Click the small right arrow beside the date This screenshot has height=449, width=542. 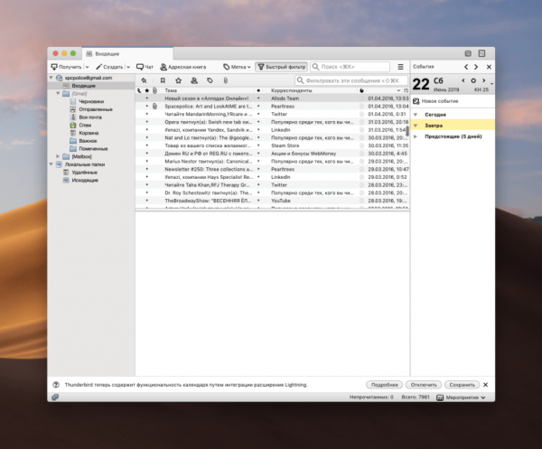pos(483,80)
